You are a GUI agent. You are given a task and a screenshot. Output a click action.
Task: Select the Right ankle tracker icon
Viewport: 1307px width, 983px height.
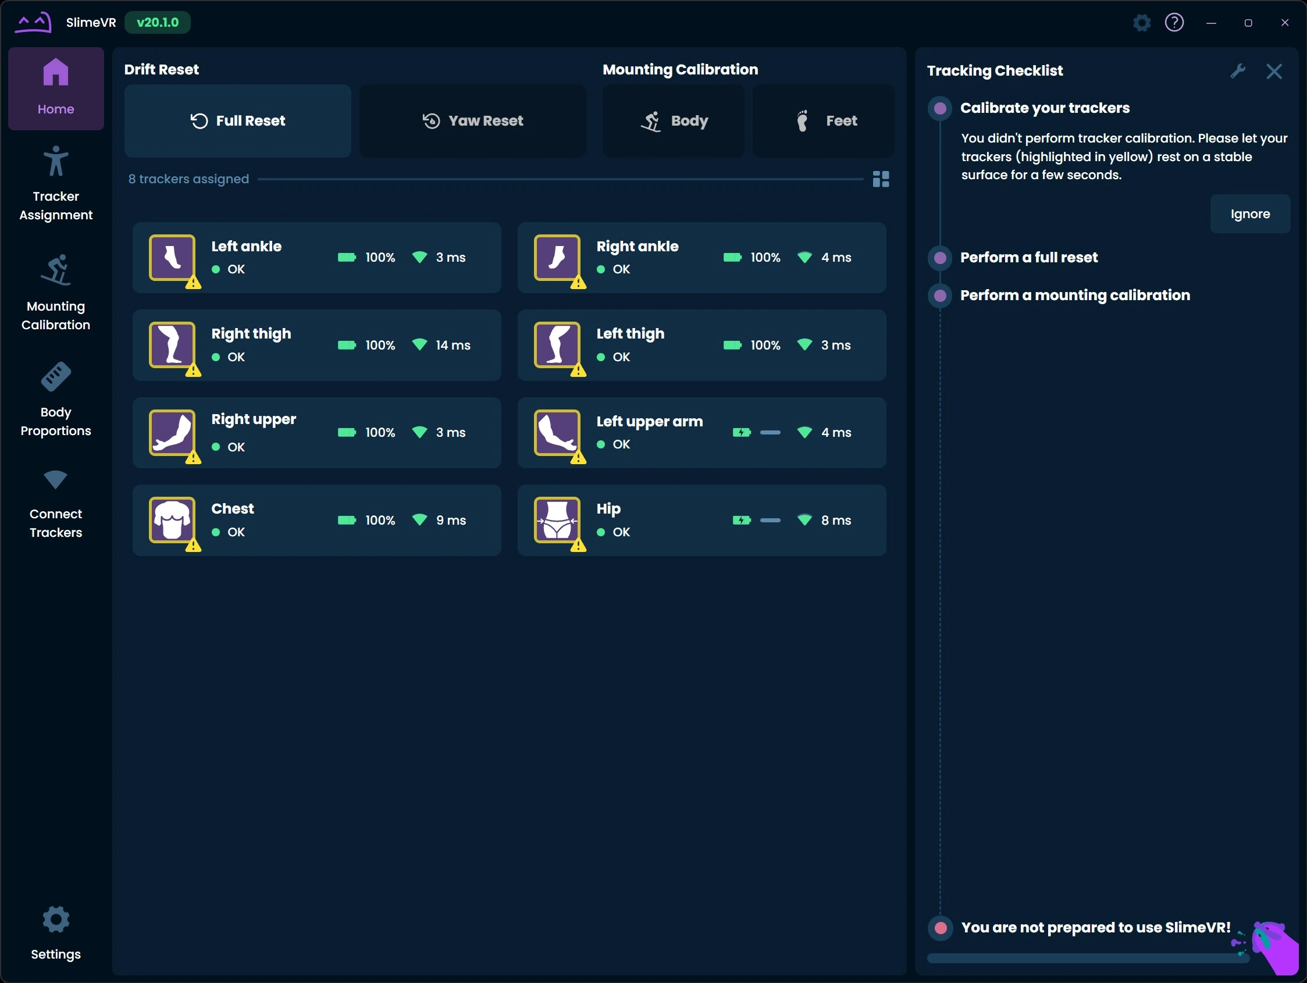pyautogui.click(x=557, y=258)
